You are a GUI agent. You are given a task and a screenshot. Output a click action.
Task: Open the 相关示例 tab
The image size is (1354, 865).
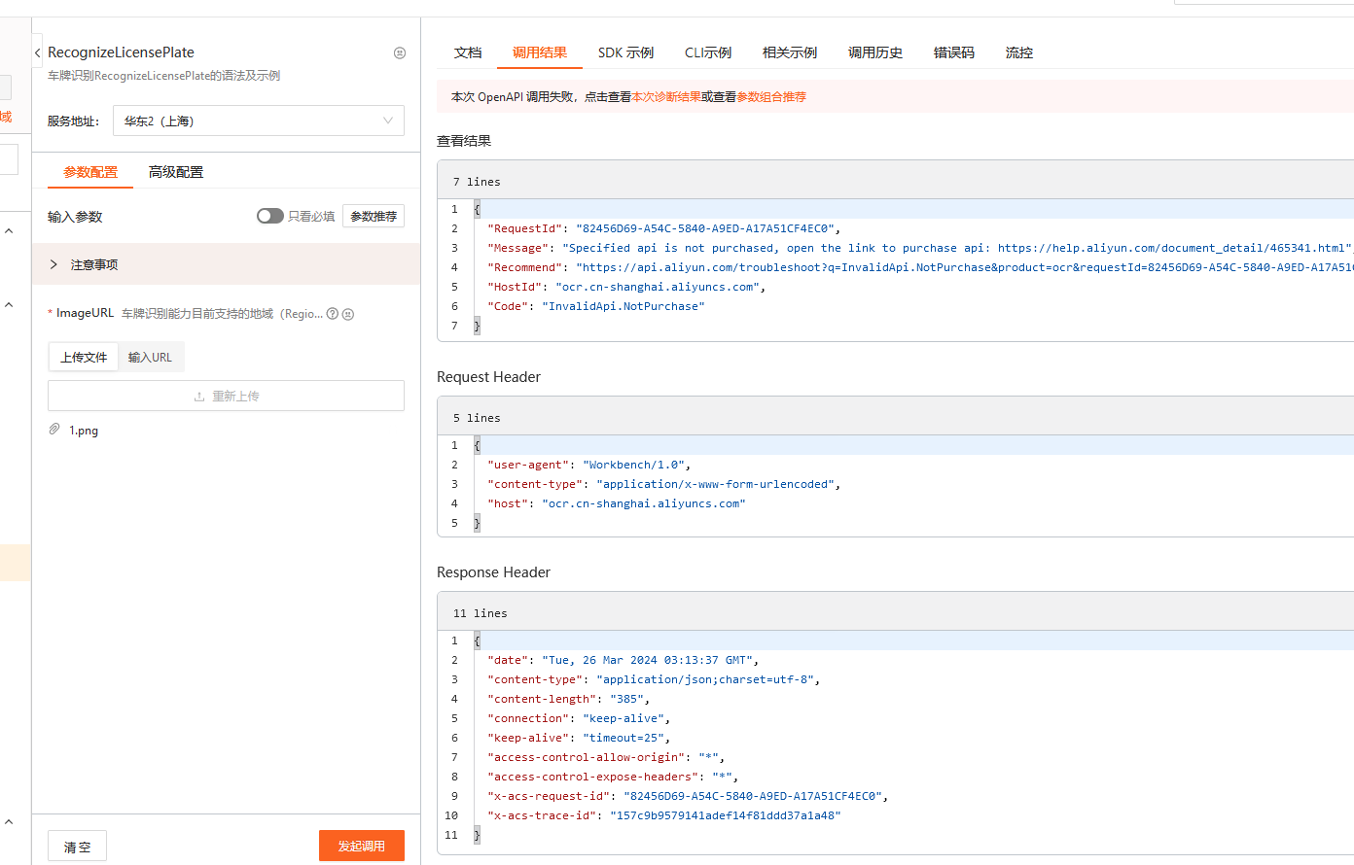790,52
